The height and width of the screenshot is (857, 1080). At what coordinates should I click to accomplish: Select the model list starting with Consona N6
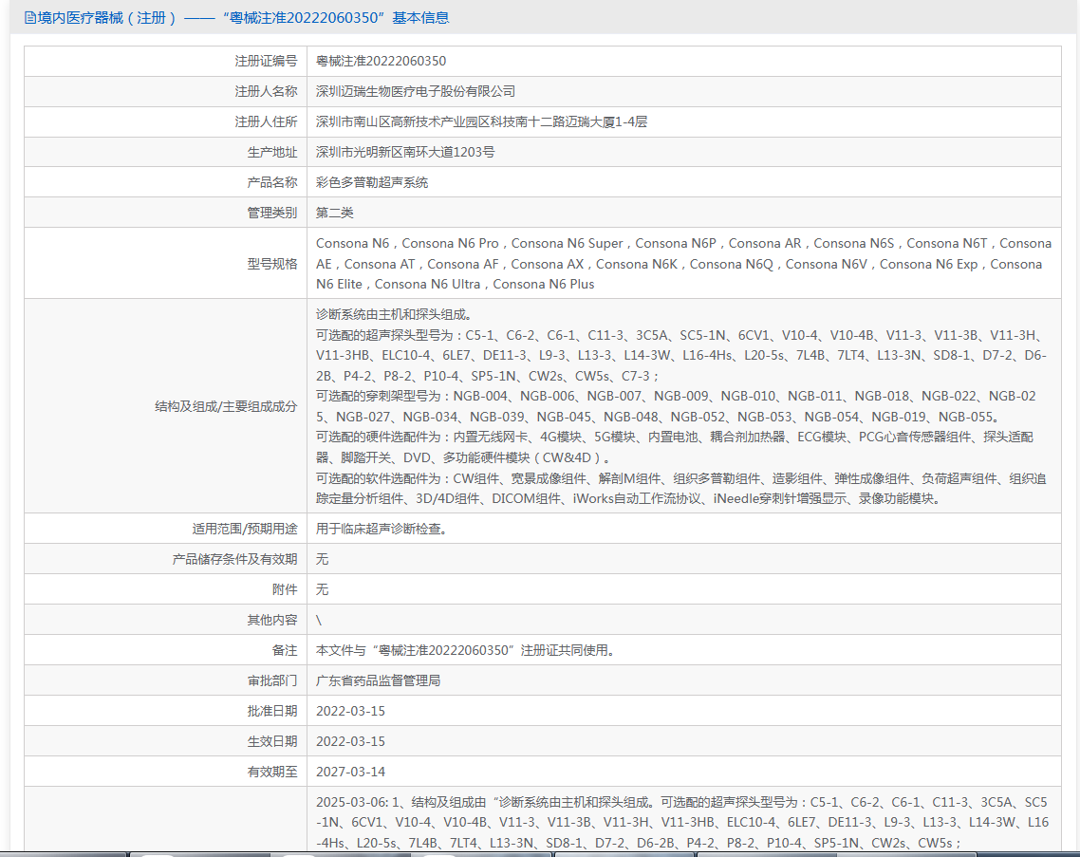pyautogui.click(x=683, y=263)
